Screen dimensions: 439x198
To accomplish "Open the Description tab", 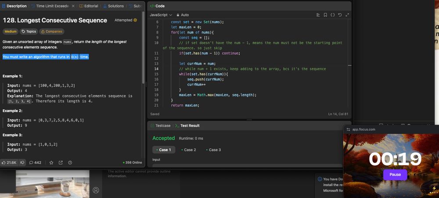I will pos(14,6).
